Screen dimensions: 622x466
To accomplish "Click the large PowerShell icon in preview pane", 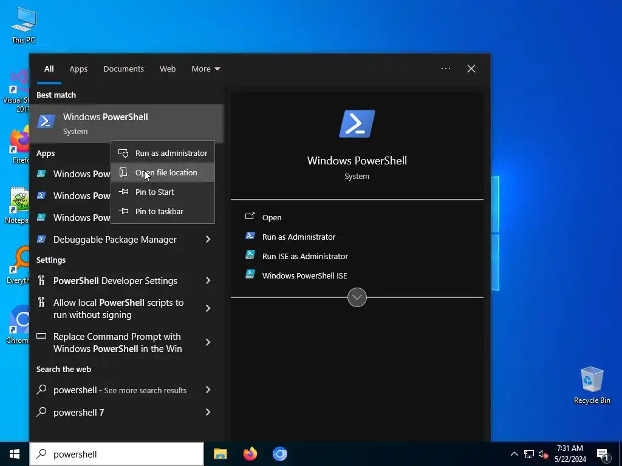I will 357,124.
